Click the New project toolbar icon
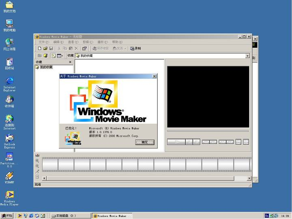The image size is (292, 219). [39, 48]
